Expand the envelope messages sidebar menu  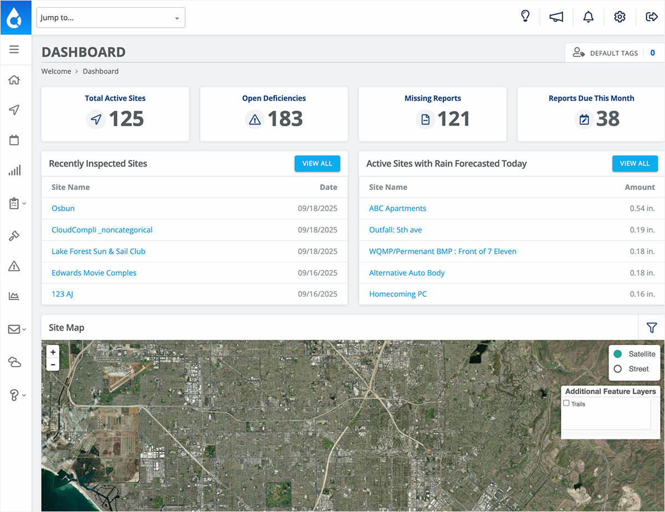[17, 329]
